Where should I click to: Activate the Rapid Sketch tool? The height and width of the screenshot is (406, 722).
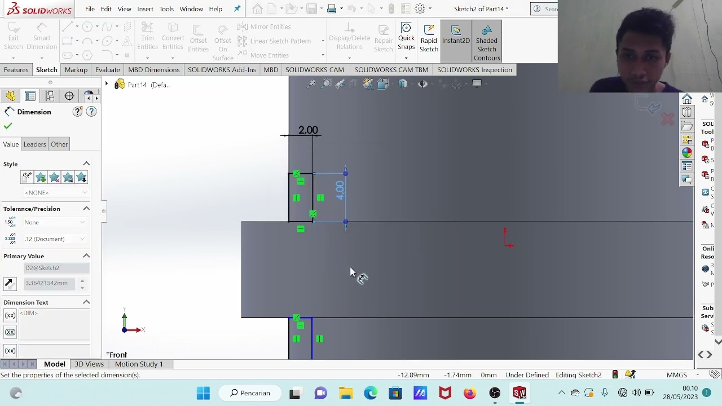429,37
